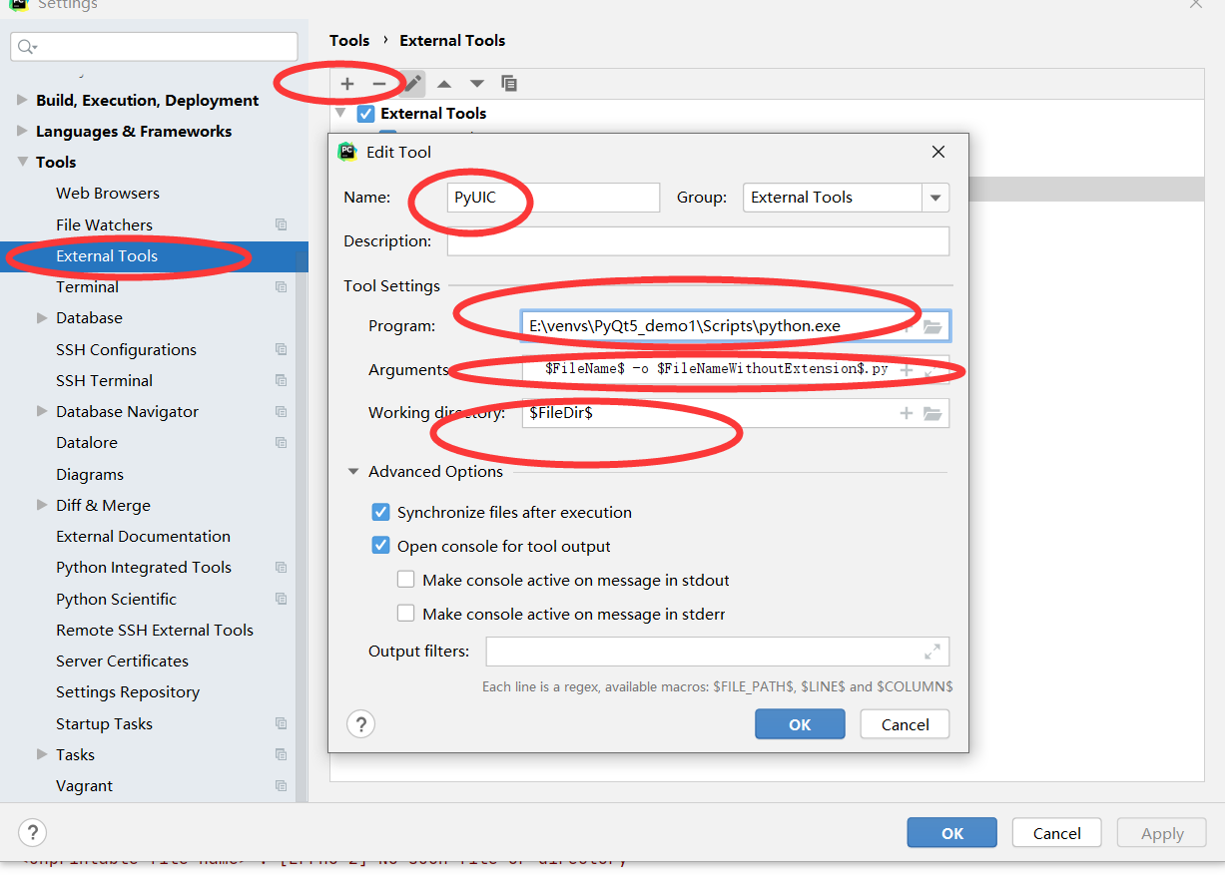Click project-level icon next to File Watchers
Image resolution: width=1225 pixels, height=879 pixels.
pos(281,225)
